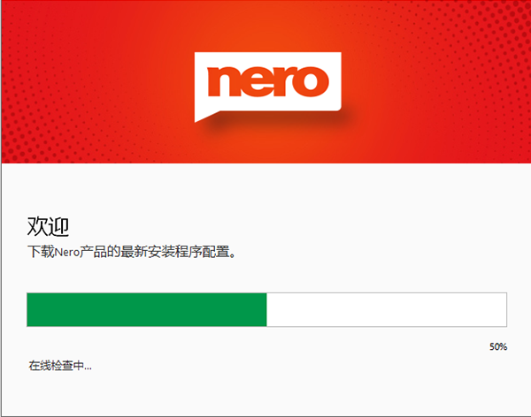The image size is (531, 417).
Task: Click the empty white part of the progress bar
Action: 386,309
